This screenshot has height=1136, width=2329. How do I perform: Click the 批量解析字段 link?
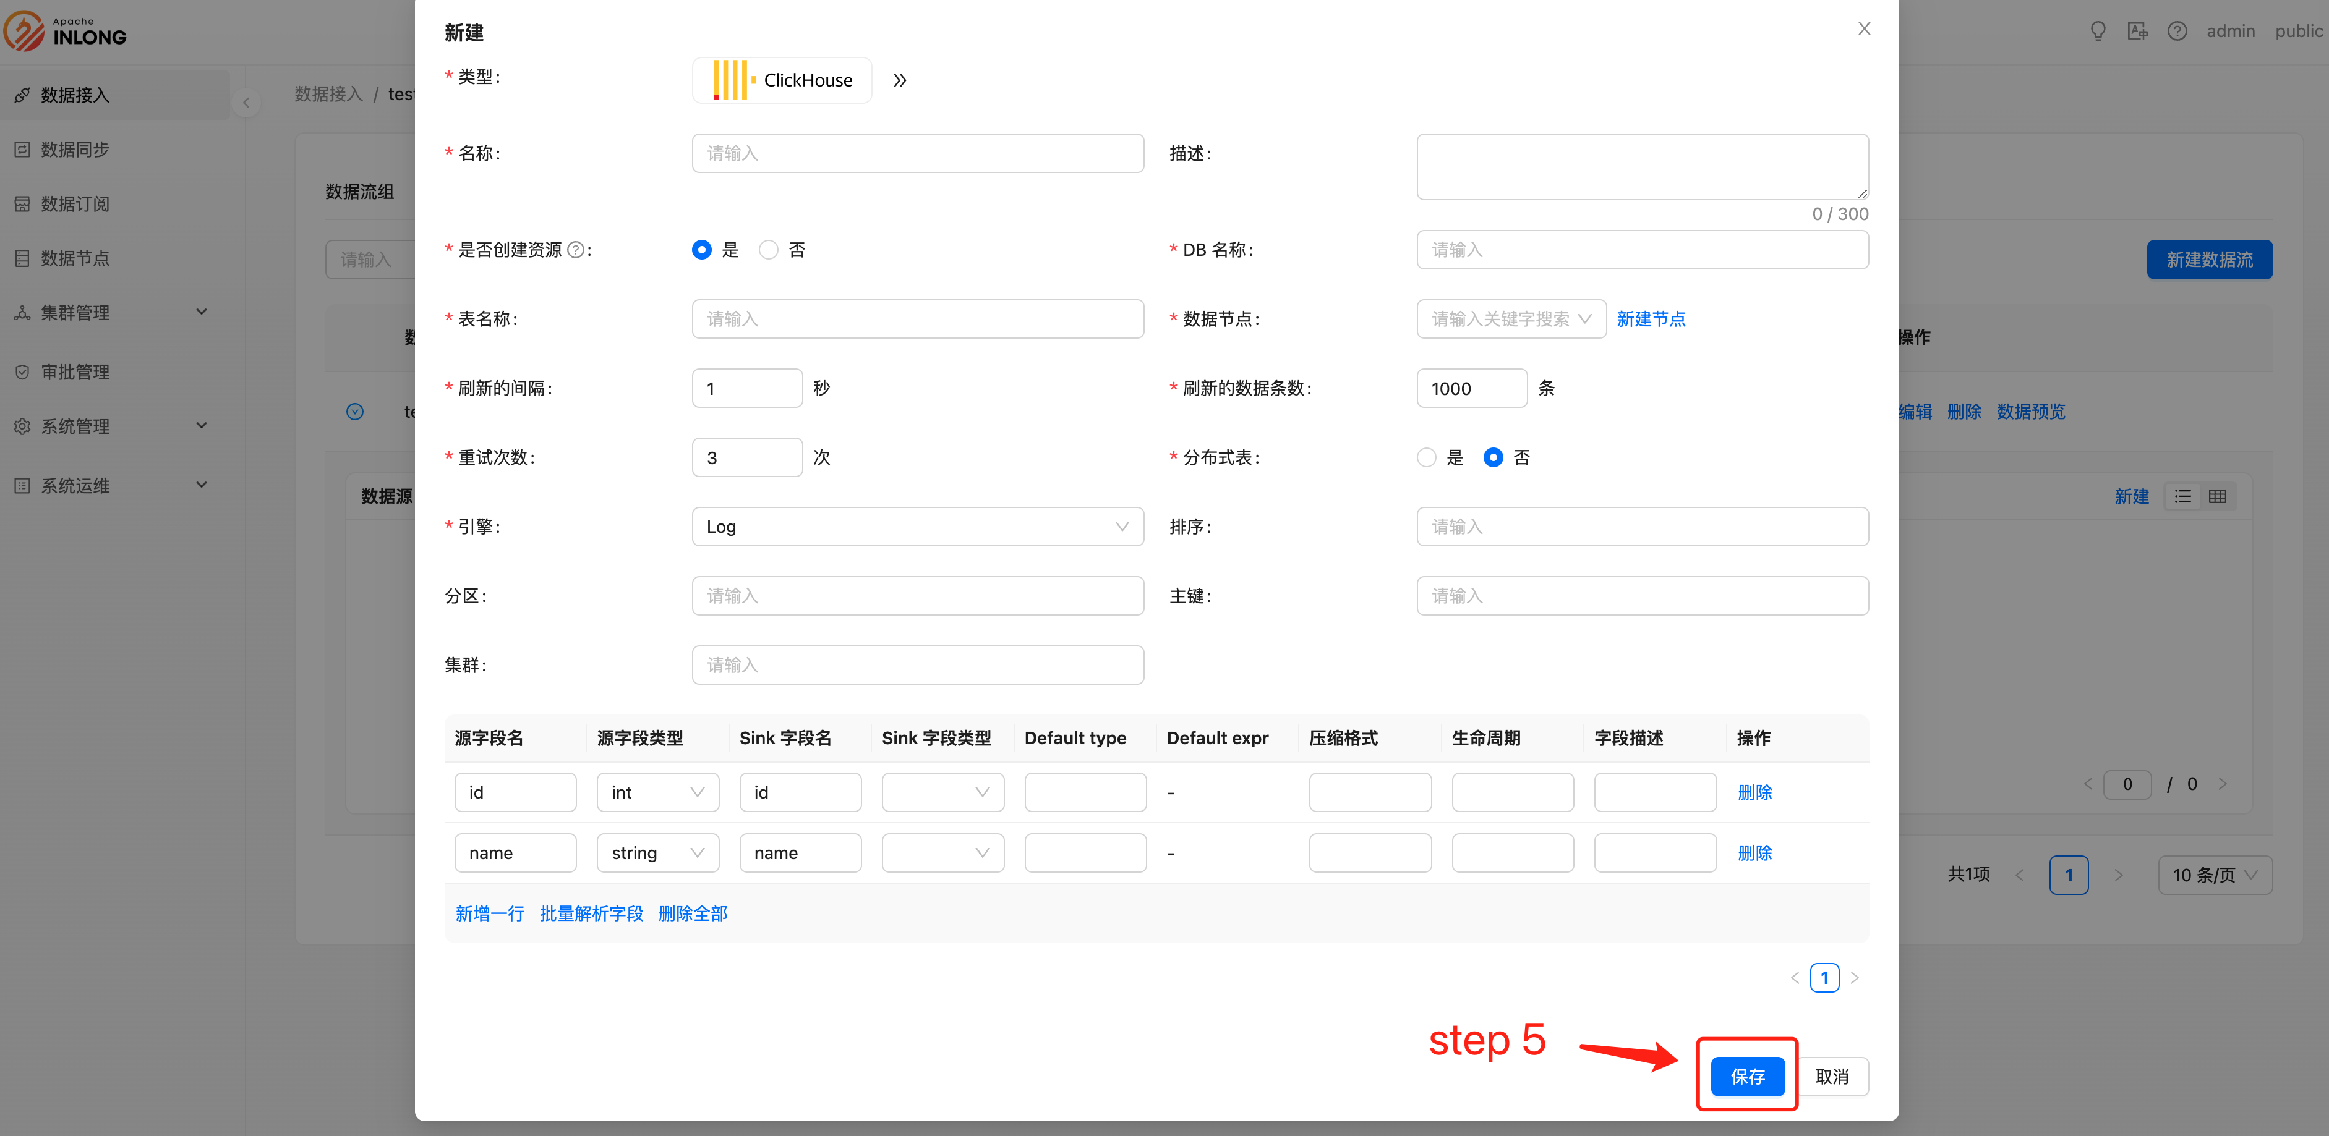[x=591, y=913]
